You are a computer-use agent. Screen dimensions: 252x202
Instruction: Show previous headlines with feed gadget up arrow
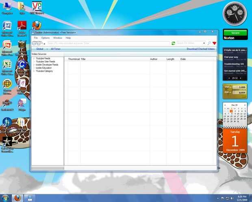point(229,78)
